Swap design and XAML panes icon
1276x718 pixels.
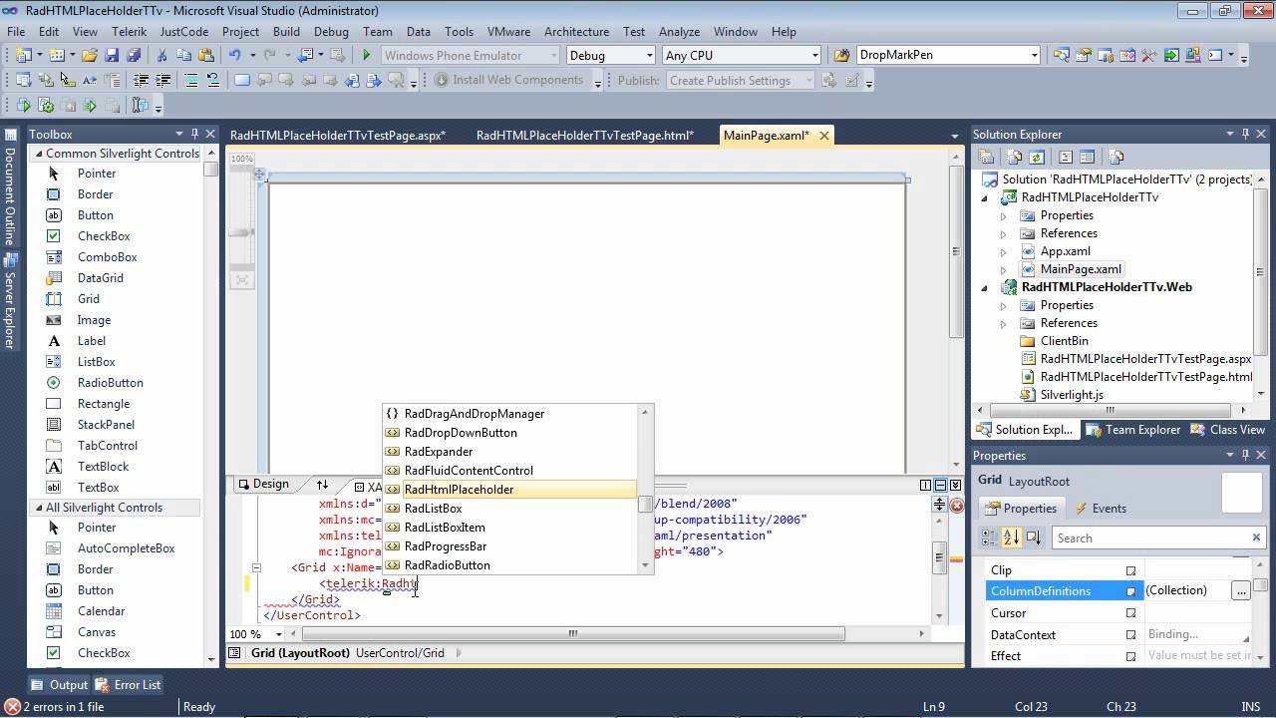coord(322,485)
